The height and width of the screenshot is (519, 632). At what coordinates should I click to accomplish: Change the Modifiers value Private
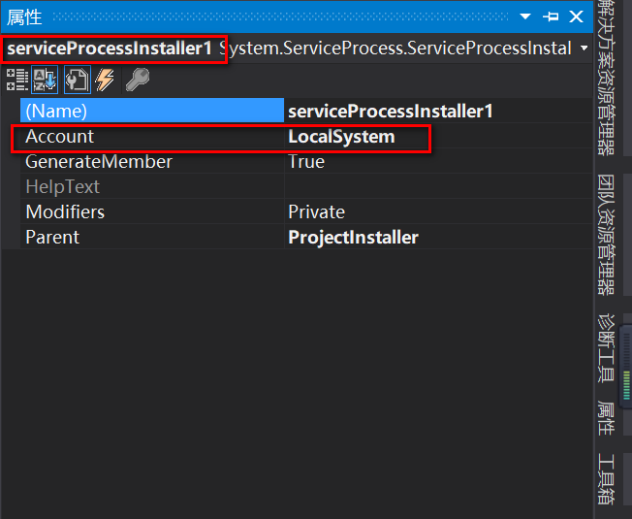click(316, 211)
